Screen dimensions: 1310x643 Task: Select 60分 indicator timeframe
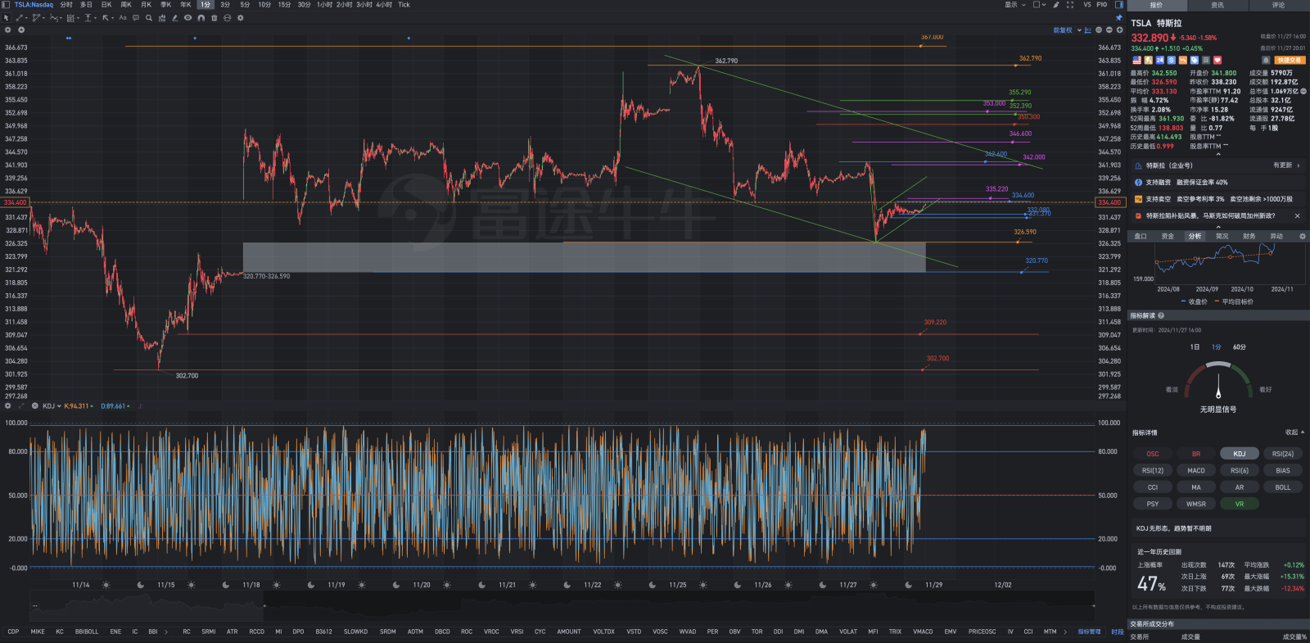coord(1240,347)
